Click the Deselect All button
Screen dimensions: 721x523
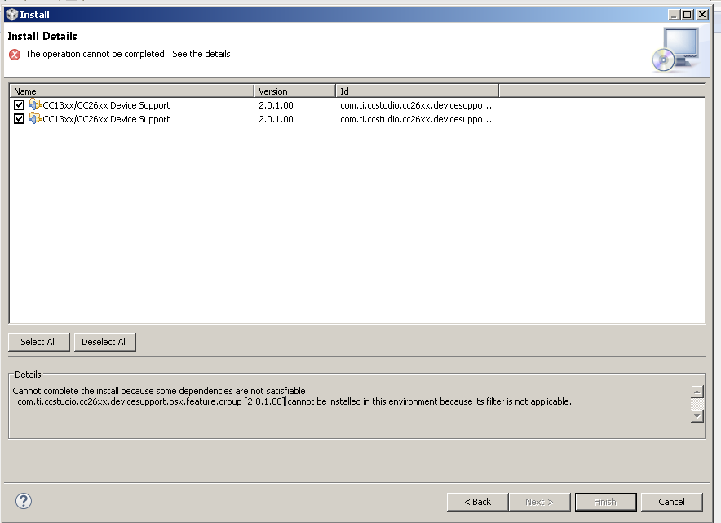coord(104,342)
